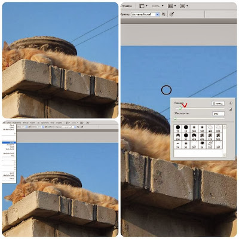Expand the arrange documents dropdown arrow in the right window
Viewport: 239px width, 239px height.
(x=175, y=6)
